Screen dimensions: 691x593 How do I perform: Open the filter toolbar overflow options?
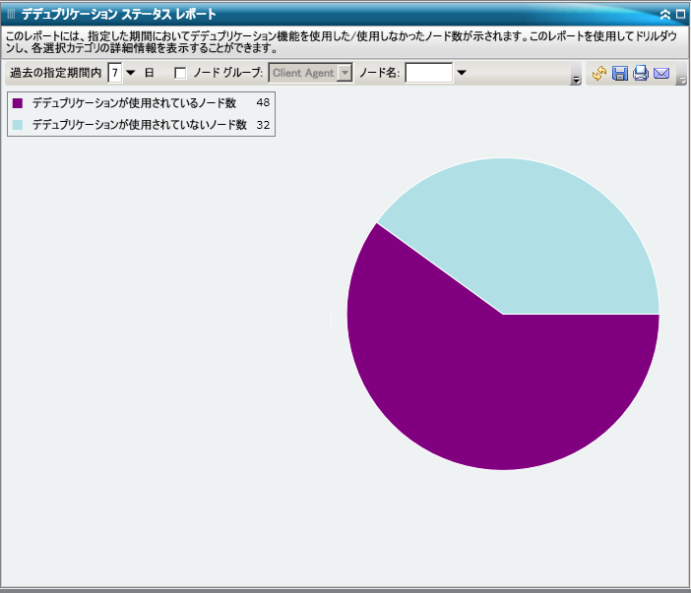tap(576, 80)
